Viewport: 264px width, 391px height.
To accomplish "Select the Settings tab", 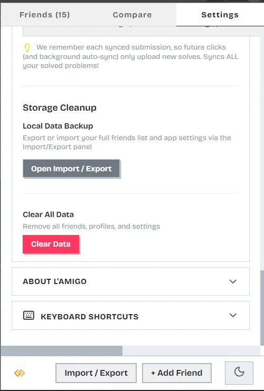I will [220, 15].
